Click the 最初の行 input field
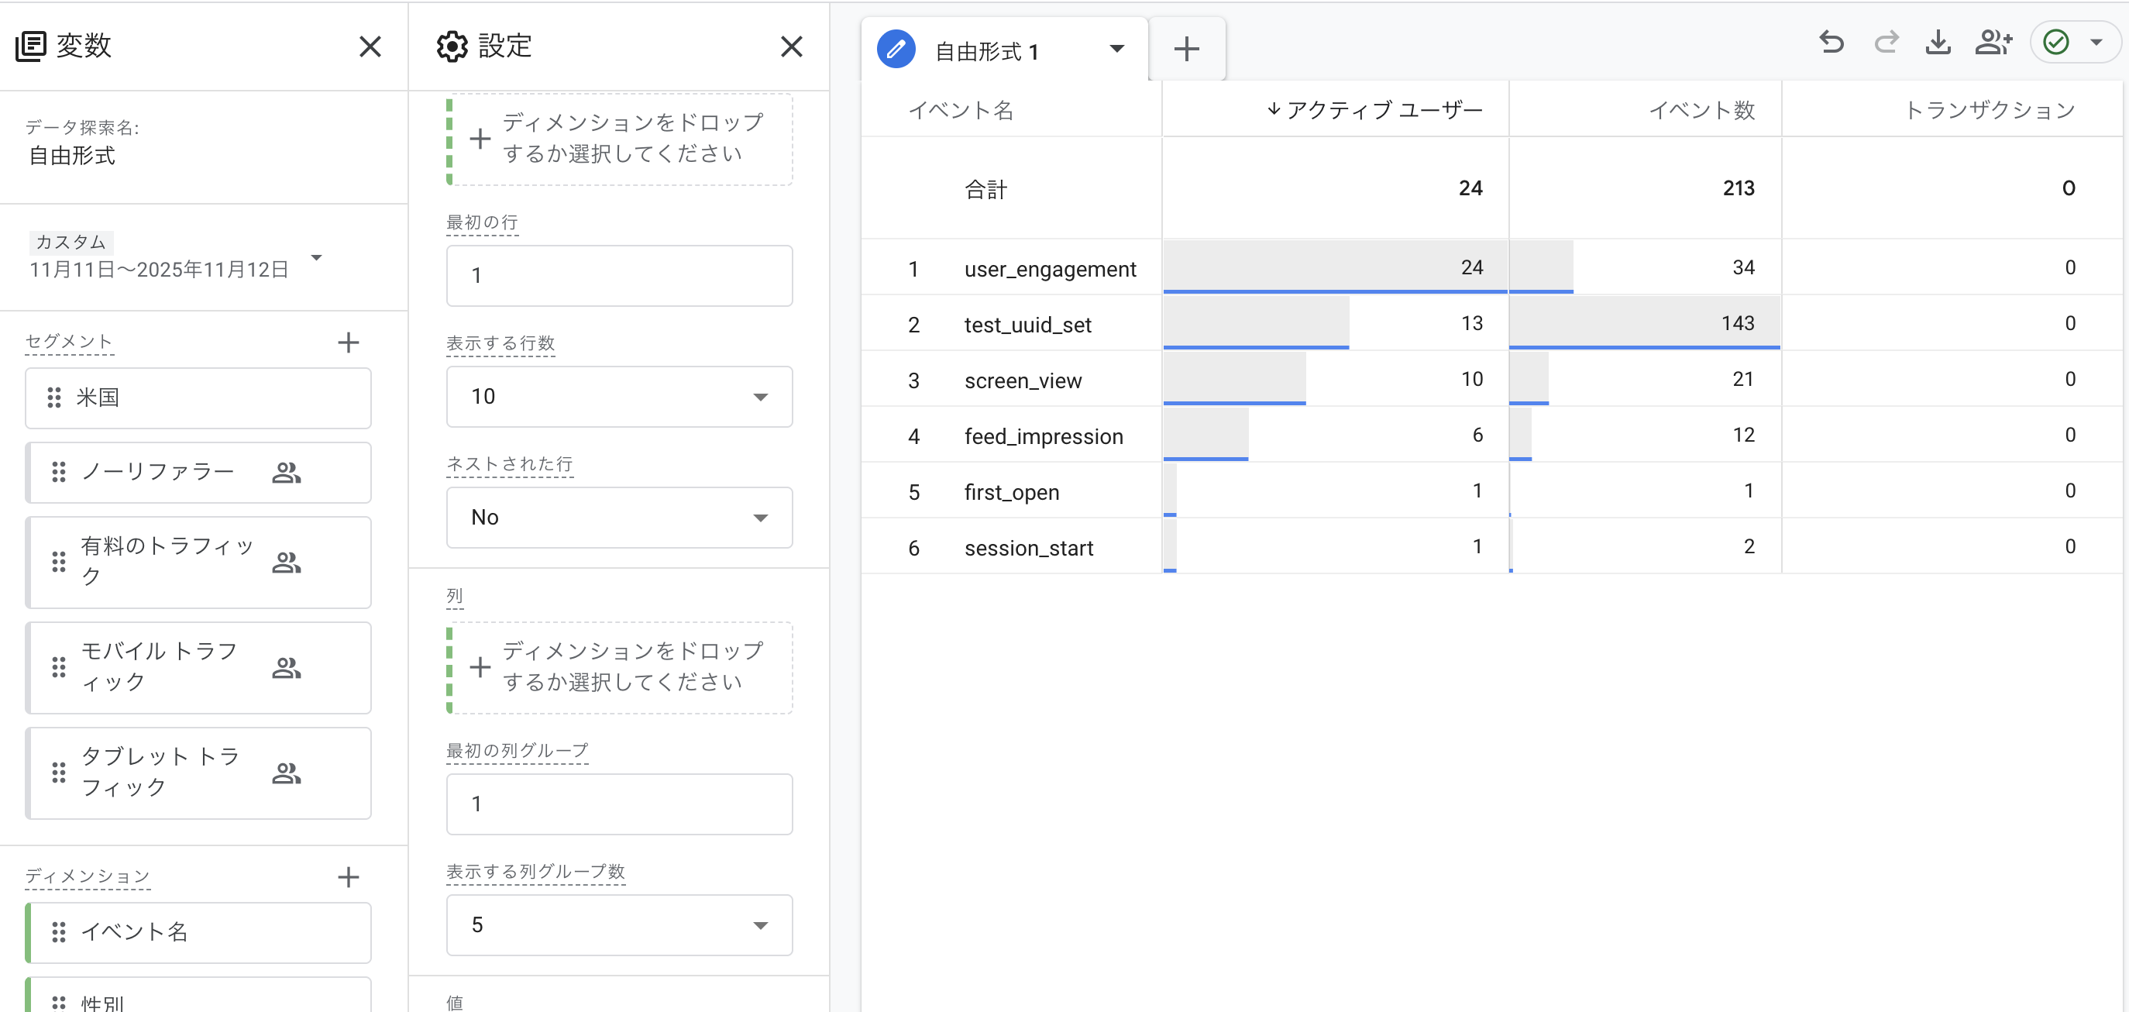The height and width of the screenshot is (1012, 2129). pyautogui.click(x=619, y=275)
